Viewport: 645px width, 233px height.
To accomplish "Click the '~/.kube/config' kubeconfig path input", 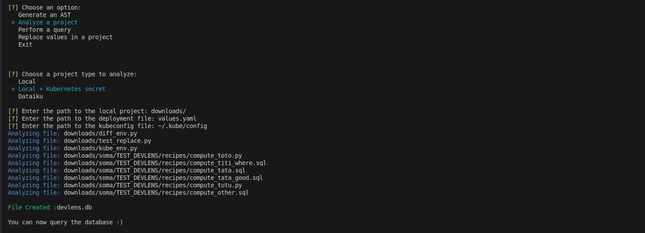I will (x=183, y=126).
